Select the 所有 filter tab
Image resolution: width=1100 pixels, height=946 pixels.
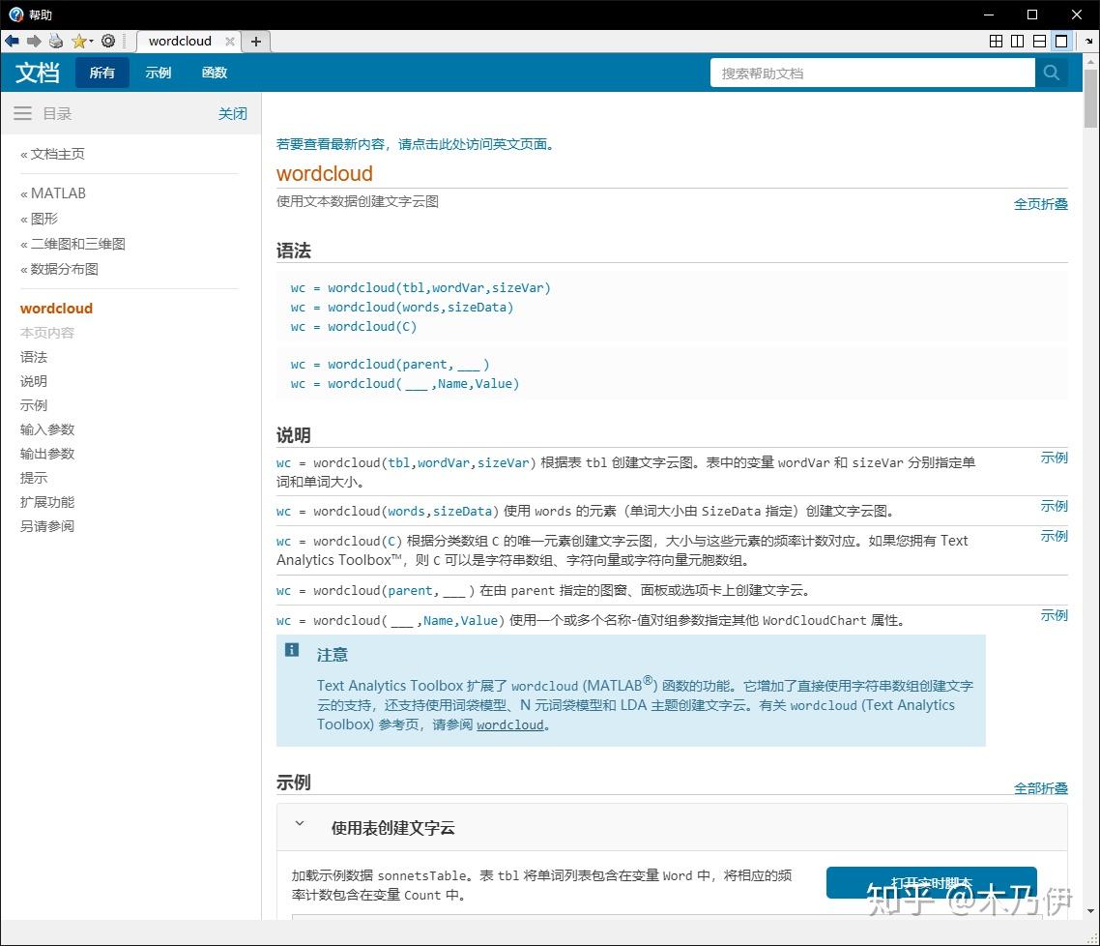(x=101, y=73)
